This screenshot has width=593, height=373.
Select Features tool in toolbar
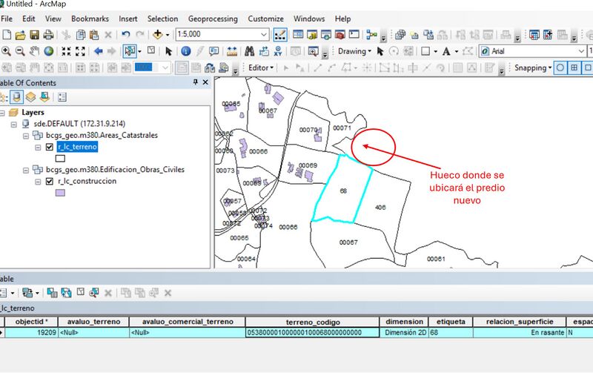[x=130, y=51]
